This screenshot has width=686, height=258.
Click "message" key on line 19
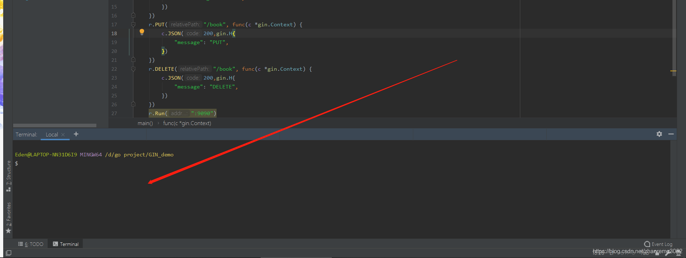click(188, 42)
